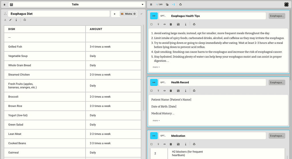Viewport: 292px width, 159px height.
Task: Click recycle icon on Health Record card
Action: pos(194,91)
